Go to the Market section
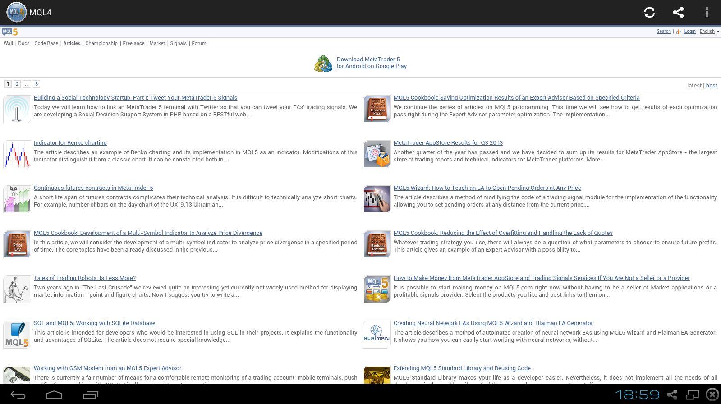This screenshot has width=721, height=404. tap(157, 43)
